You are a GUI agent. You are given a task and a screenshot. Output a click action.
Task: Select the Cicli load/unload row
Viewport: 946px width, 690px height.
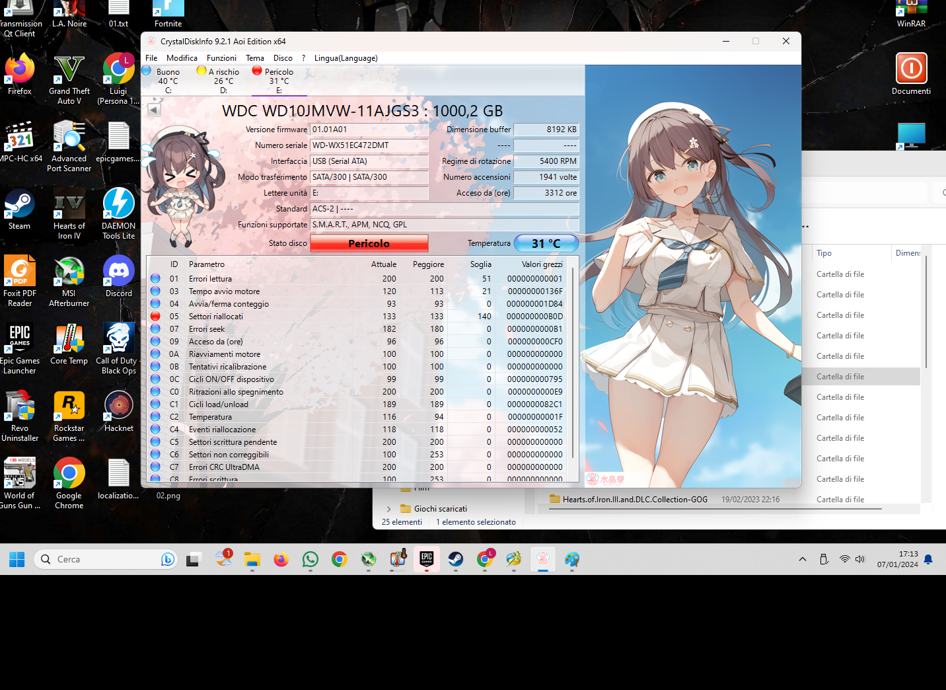357,404
